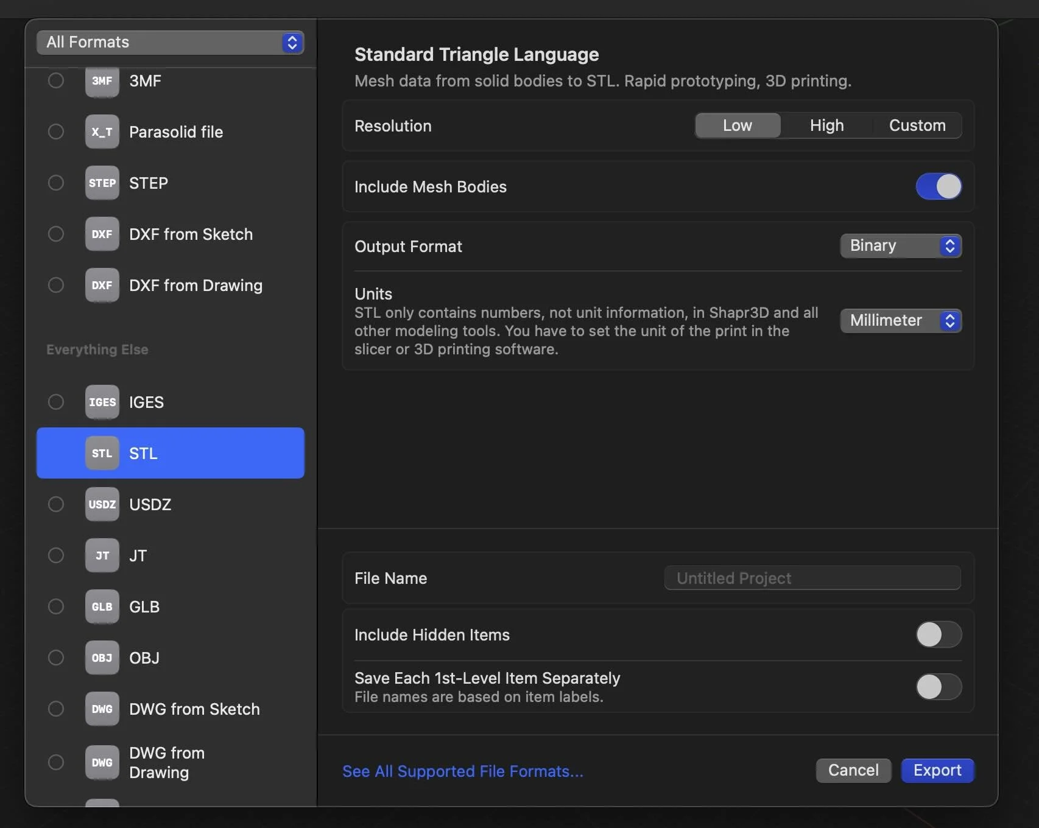
Task: Click the USDZ format icon
Action: [x=102, y=505]
